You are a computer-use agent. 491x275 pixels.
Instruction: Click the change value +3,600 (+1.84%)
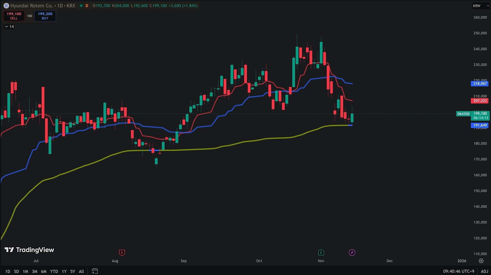pyautogui.click(x=183, y=6)
